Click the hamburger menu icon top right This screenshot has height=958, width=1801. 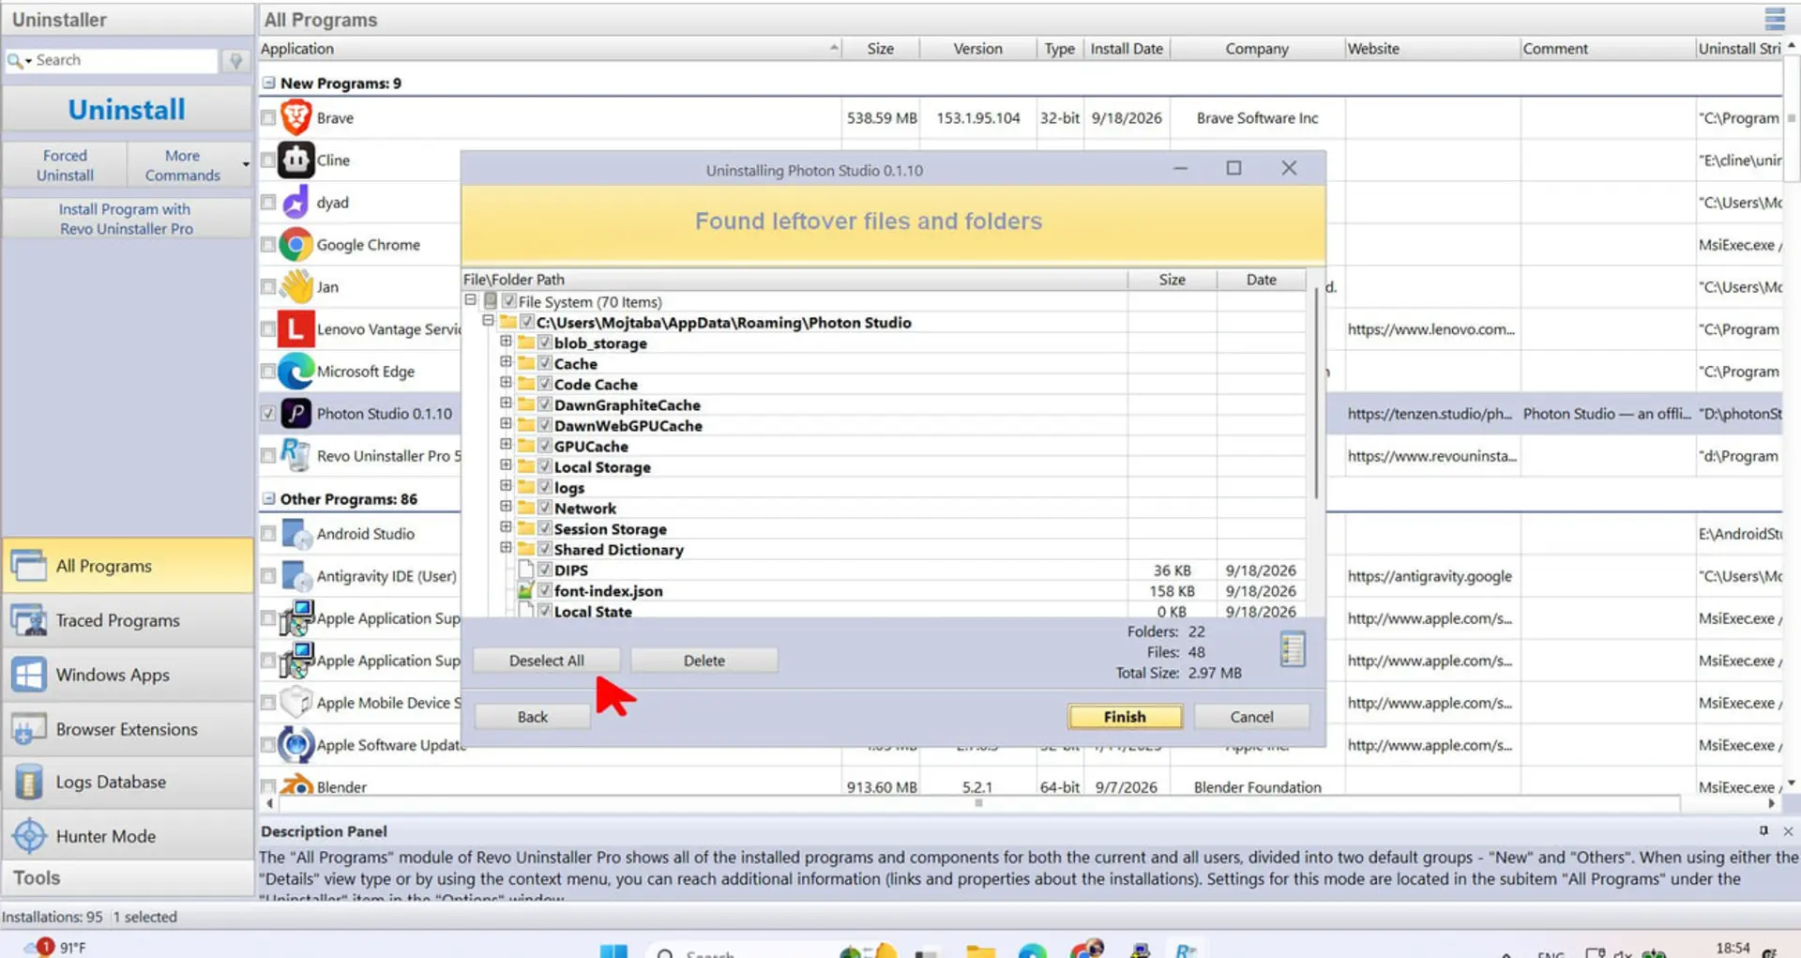1775,19
